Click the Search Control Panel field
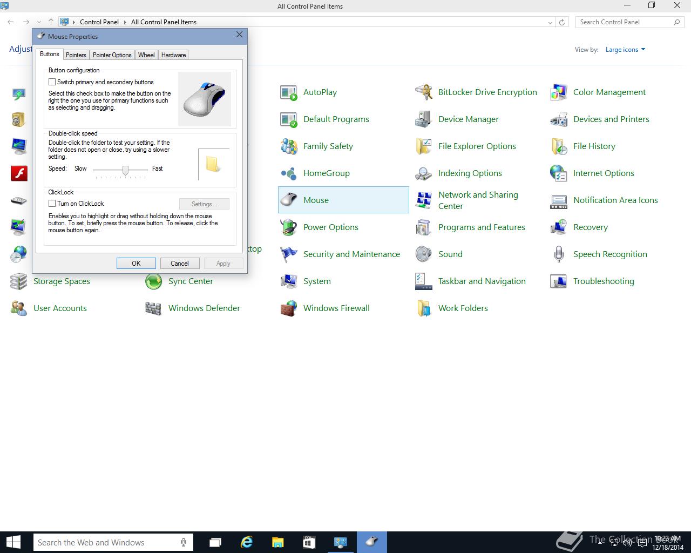Image resolution: width=691 pixels, height=553 pixels. (629, 22)
